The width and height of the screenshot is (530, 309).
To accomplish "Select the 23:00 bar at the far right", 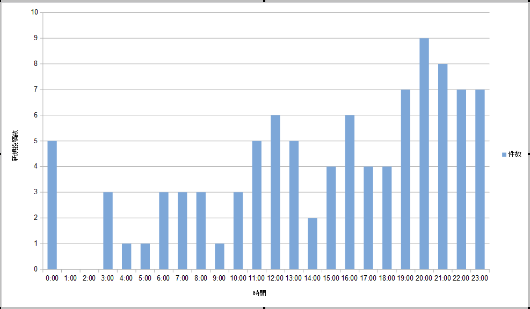I will (x=480, y=180).
